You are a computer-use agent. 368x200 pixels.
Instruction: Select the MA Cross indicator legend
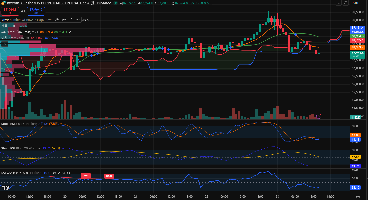click(16, 32)
